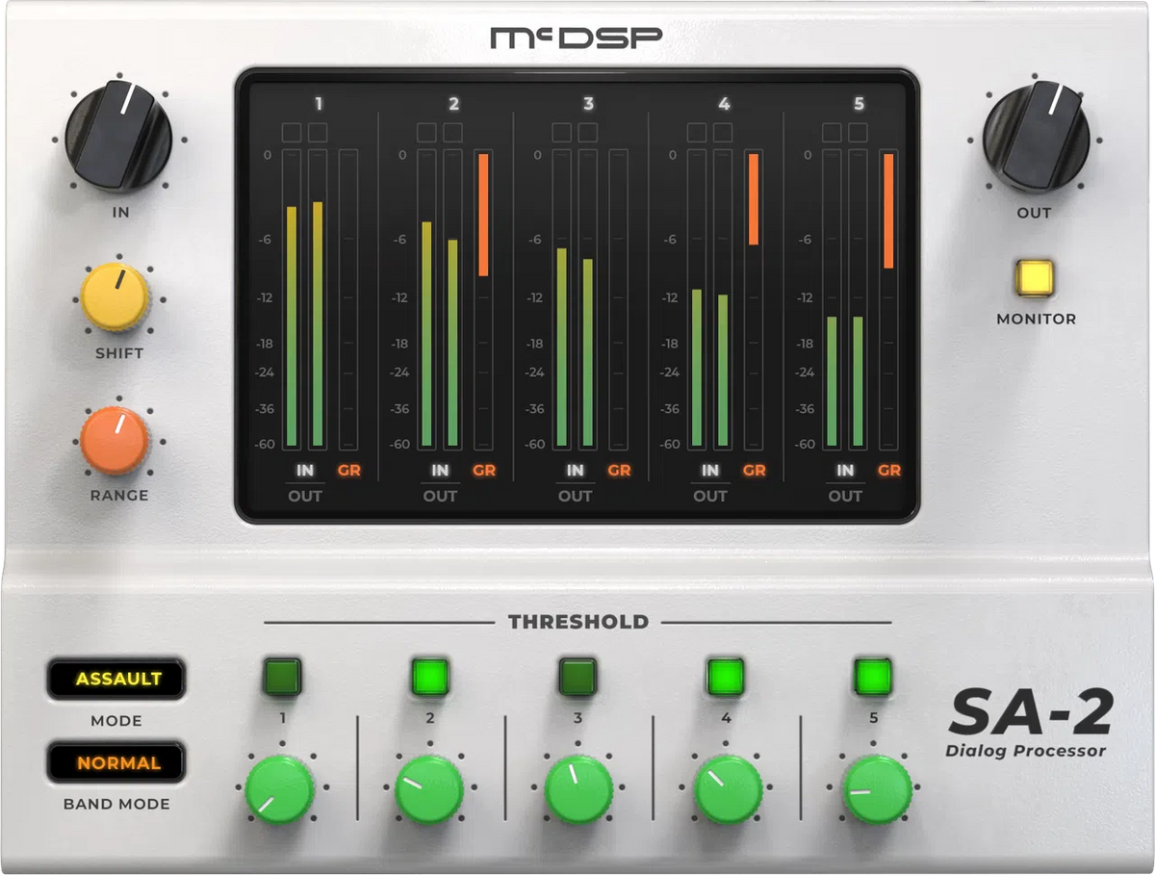Switch the NORMAL band mode setting
The height and width of the screenshot is (875, 1155).
click(117, 762)
